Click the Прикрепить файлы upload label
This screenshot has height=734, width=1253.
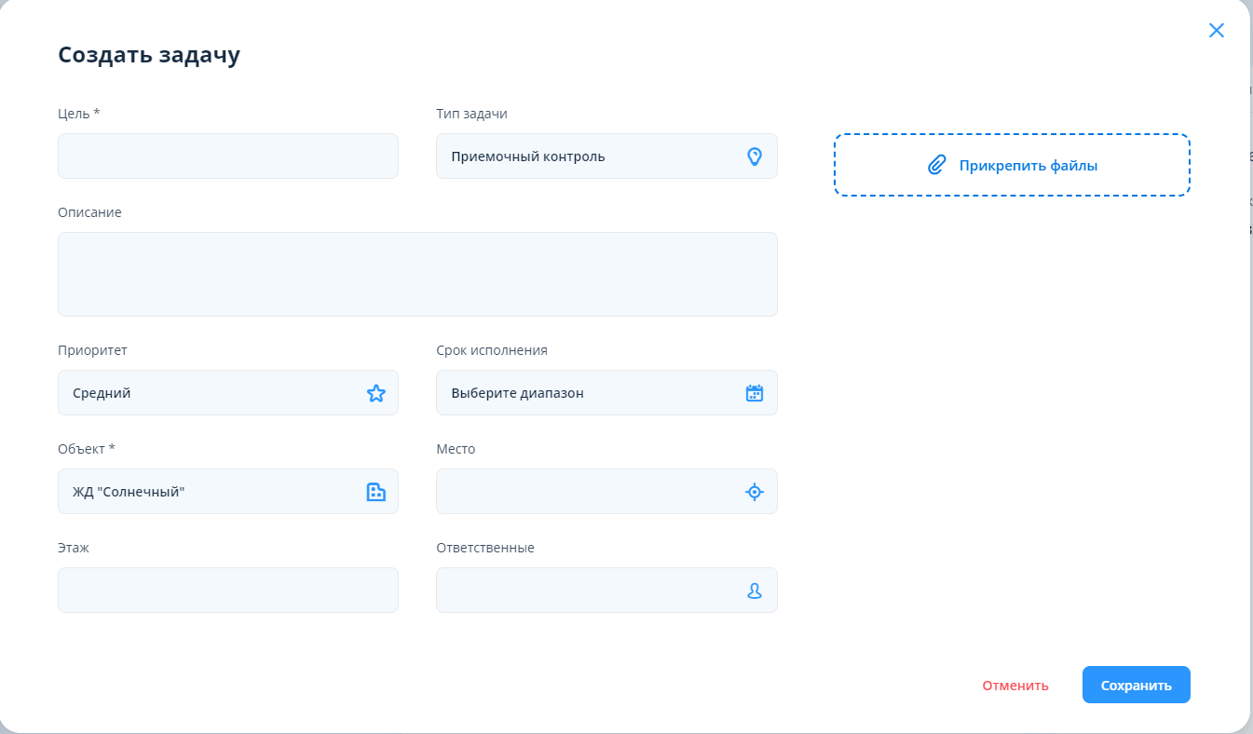[1028, 166]
